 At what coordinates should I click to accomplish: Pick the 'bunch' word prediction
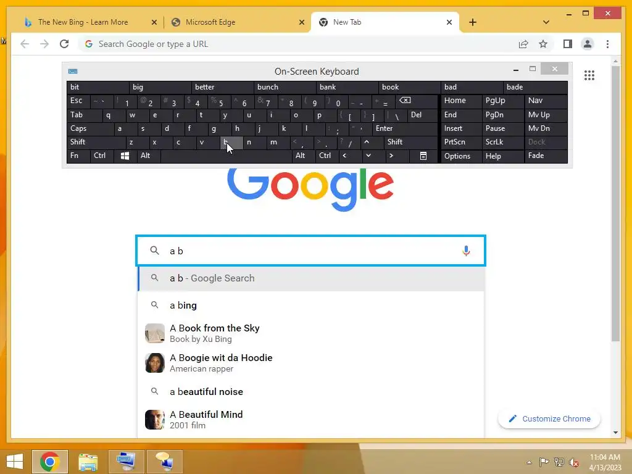click(x=285, y=87)
